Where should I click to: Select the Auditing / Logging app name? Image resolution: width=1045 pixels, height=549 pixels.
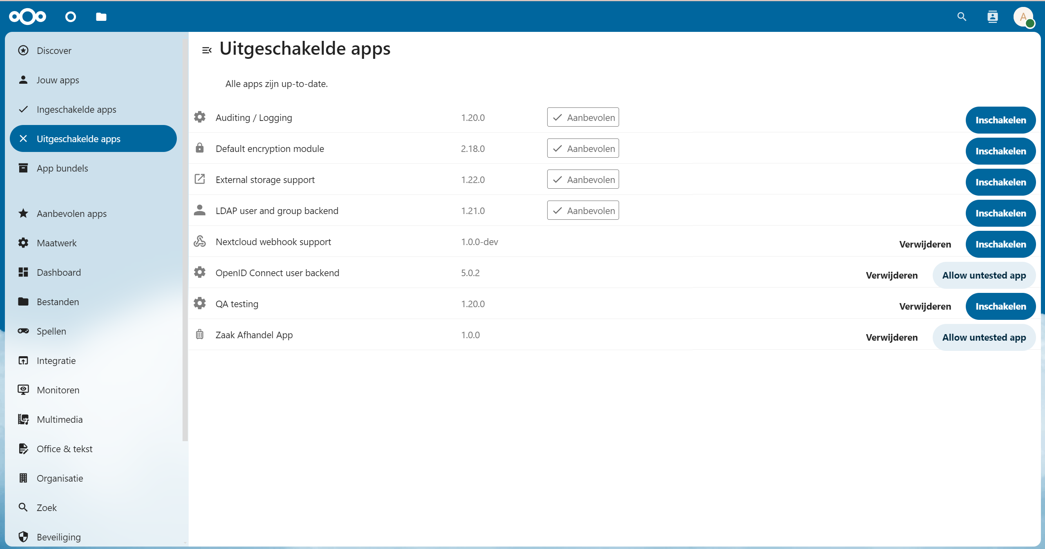(254, 118)
